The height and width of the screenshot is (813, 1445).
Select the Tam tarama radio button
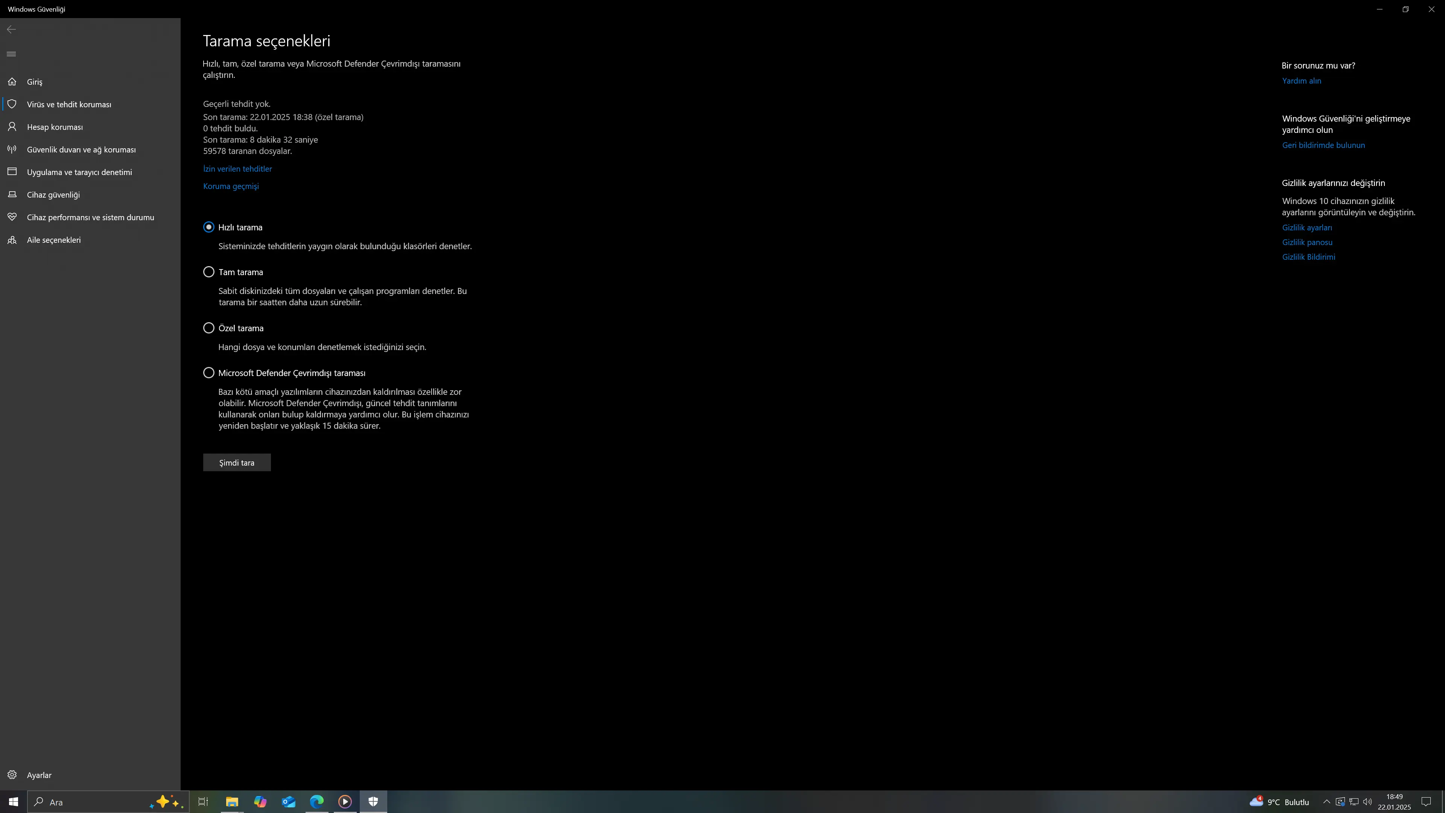(209, 272)
